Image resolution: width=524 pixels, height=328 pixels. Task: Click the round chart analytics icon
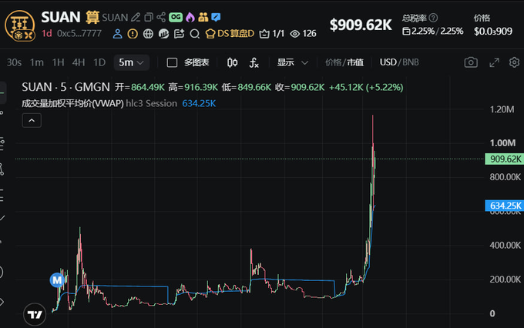(x=163, y=34)
